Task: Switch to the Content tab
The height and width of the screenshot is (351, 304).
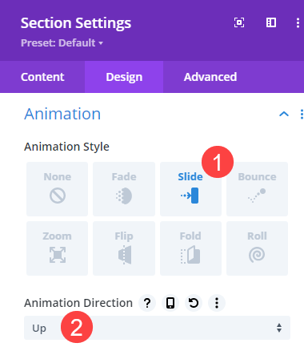Action: pyautogui.click(x=42, y=77)
